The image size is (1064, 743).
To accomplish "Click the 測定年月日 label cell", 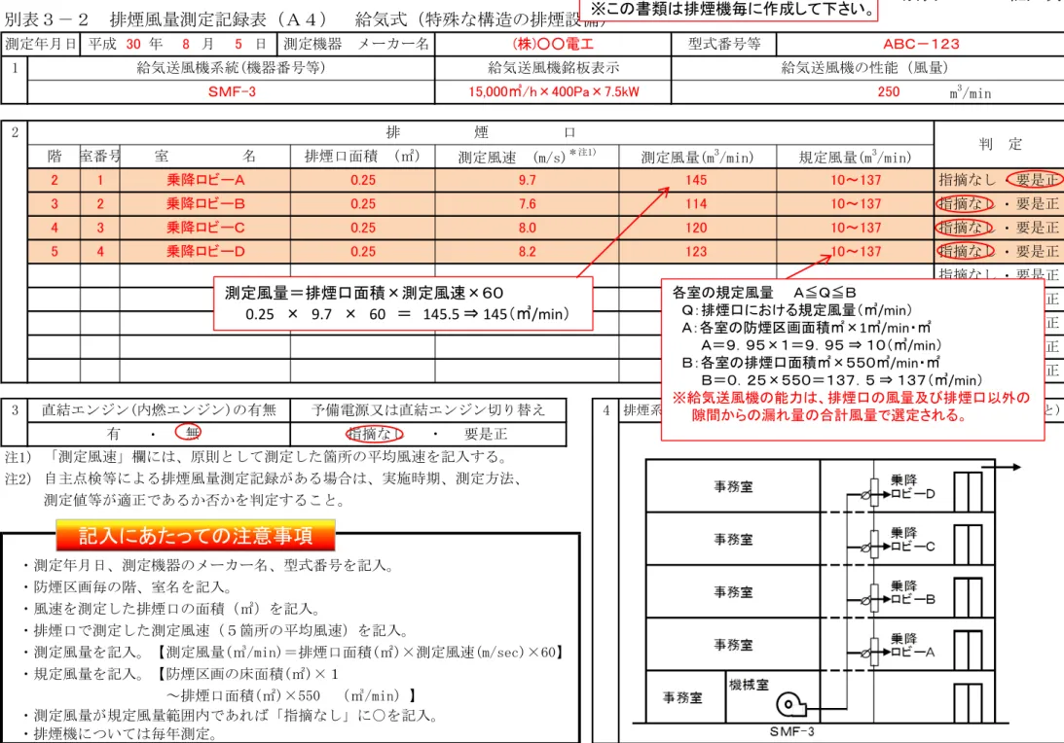I will click(x=41, y=44).
